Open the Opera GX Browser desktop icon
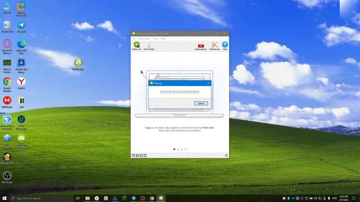The image size is (360, 202). click(7, 47)
